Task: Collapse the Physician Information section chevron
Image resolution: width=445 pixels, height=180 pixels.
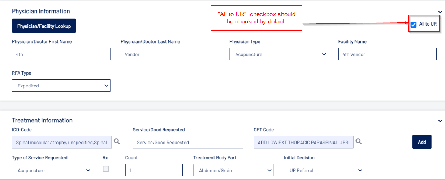Action: [440, 12]
